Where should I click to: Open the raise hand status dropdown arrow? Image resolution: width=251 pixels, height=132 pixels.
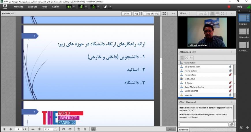(x=110, y=7)
